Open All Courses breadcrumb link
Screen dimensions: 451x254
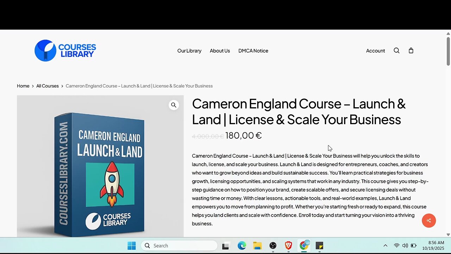click(x=48, y=86)
